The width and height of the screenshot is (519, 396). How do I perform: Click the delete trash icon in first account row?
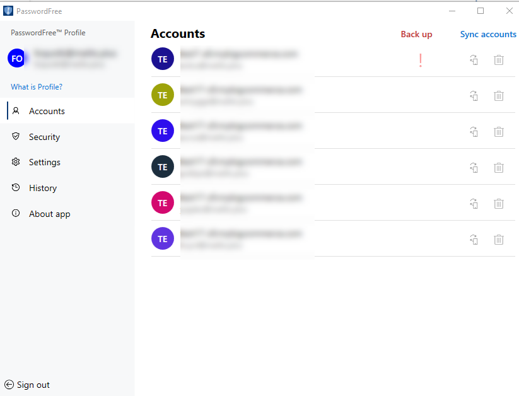point(498,60)
